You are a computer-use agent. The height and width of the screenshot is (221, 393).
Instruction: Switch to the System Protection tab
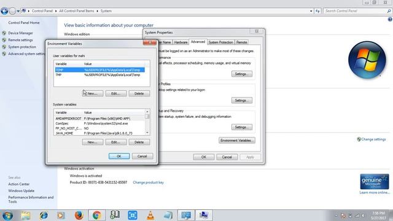220,42
